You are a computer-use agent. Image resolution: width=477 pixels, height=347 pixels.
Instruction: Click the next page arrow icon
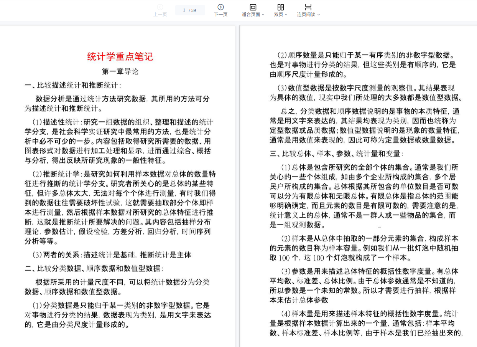(x=220, y=7)
